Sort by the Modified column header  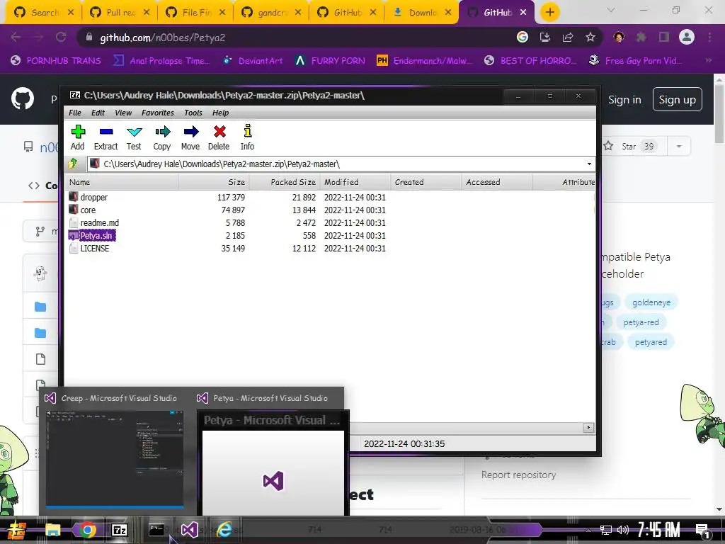[355, 182]
